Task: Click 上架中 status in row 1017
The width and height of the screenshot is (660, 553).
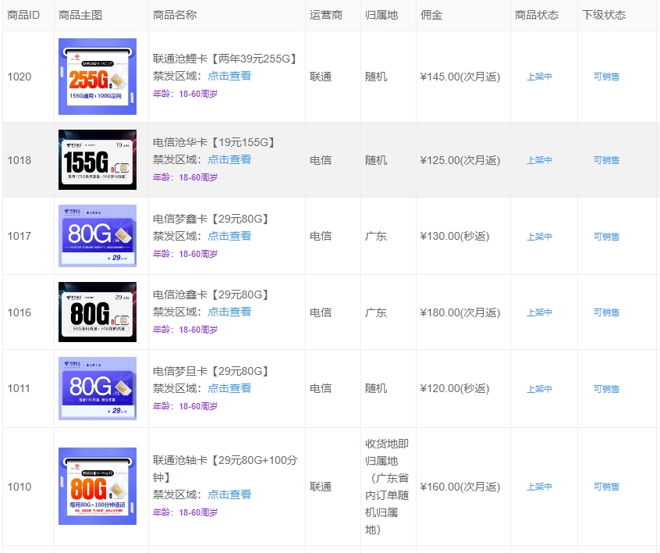Action: pyautogui.click(x=539, y=237)
